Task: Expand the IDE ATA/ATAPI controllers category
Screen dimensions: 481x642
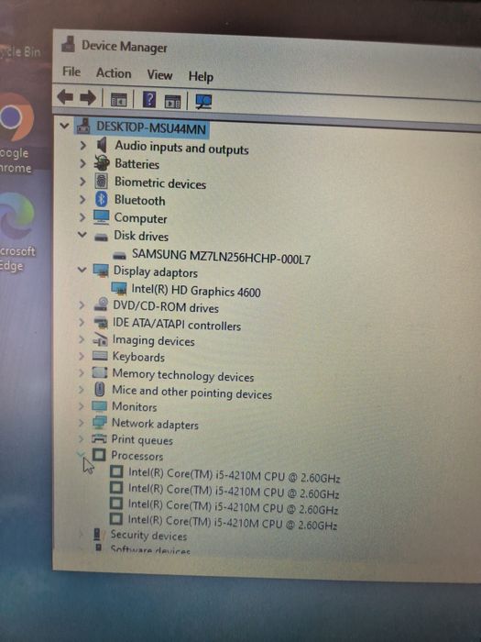Action: tap(82, 322)
